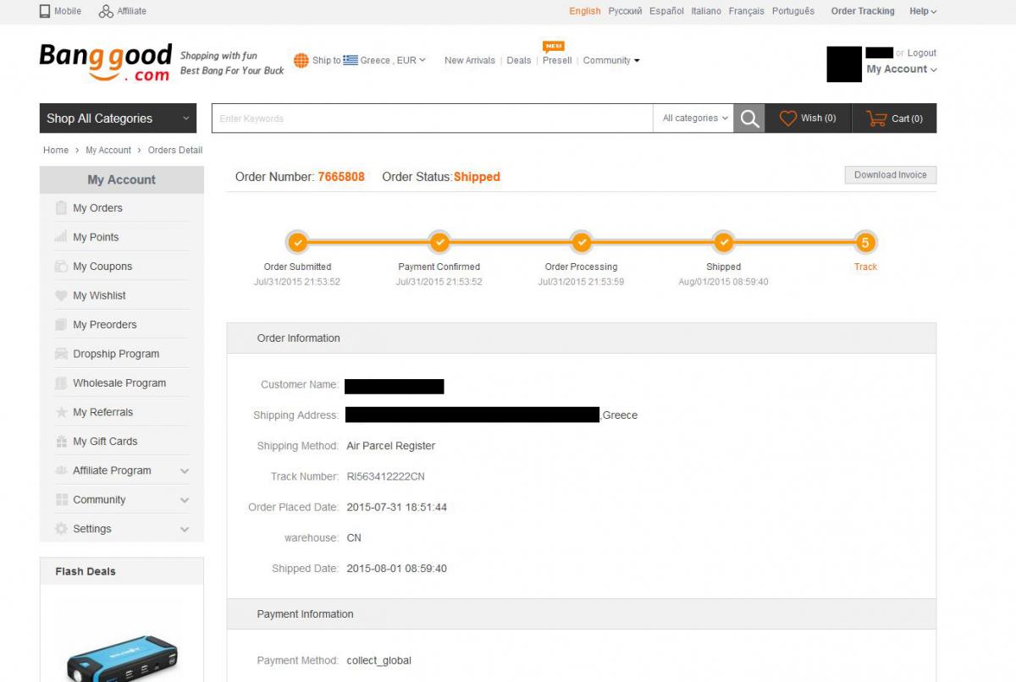Image resolution: width=1016 pixels, height=682 pixels.
Task: Click the Payment Confirmed checkmark step
Action: pos(439,243)
